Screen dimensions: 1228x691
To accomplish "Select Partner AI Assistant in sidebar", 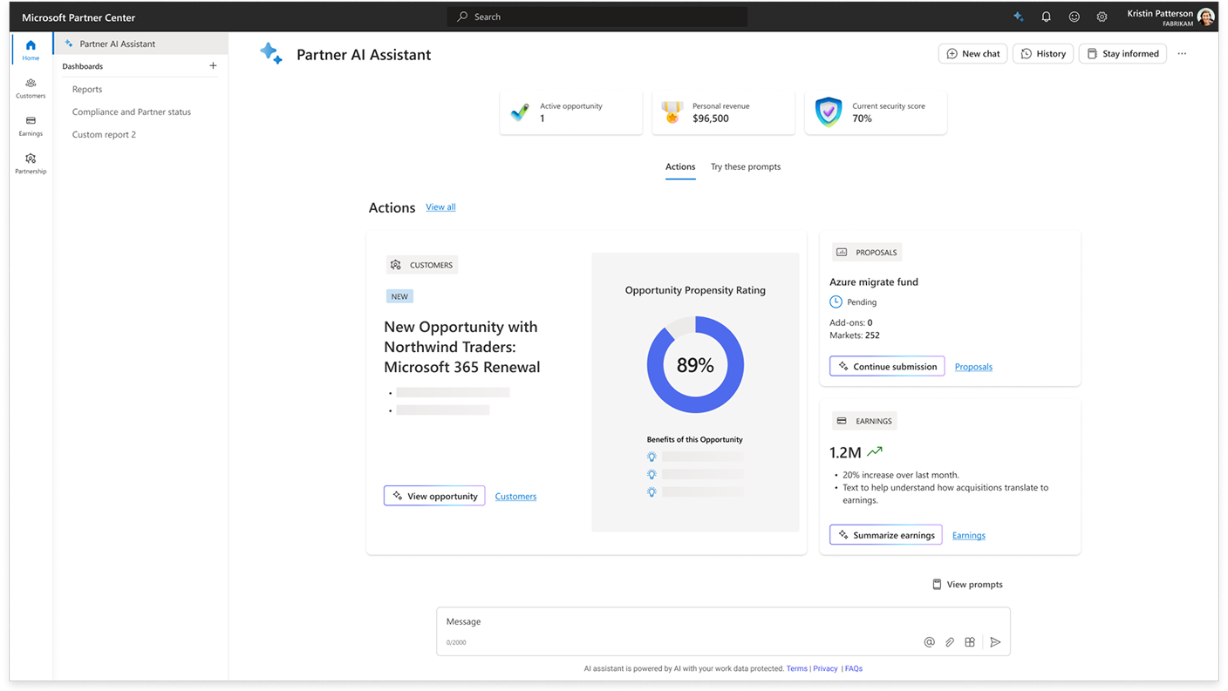I will pyautogui.click(x=141, y=44).
